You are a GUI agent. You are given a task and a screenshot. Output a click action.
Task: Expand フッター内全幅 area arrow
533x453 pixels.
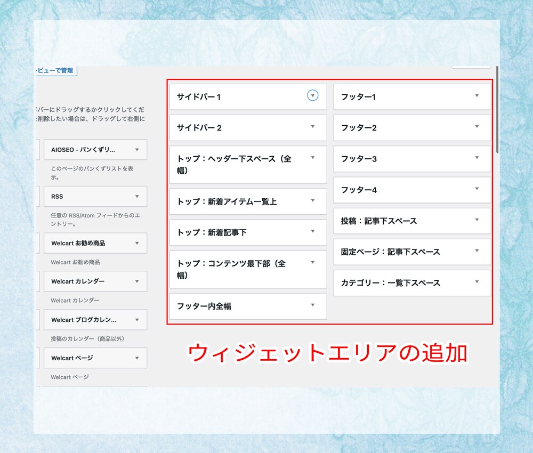[x=312, y=305]
